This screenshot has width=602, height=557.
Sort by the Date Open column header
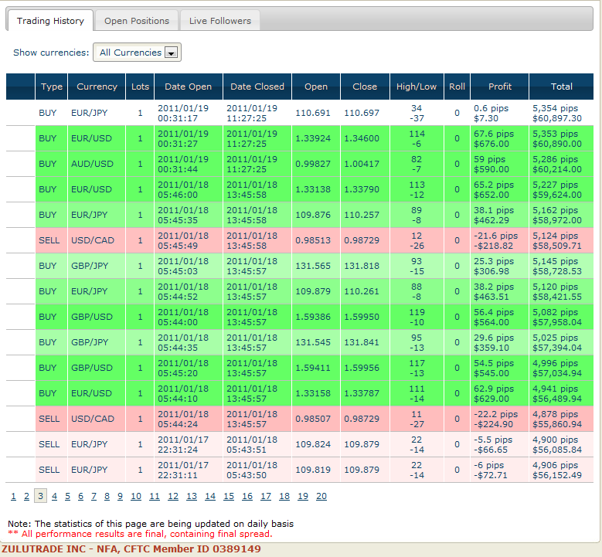click(188, 87)
